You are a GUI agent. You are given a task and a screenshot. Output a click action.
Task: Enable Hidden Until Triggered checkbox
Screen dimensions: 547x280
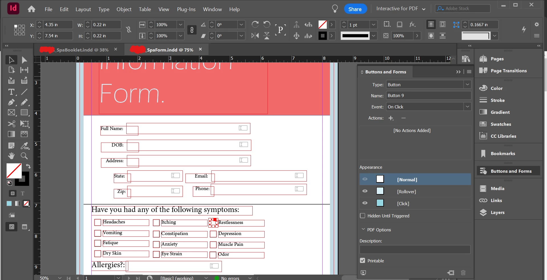click(x=362, y=216)
